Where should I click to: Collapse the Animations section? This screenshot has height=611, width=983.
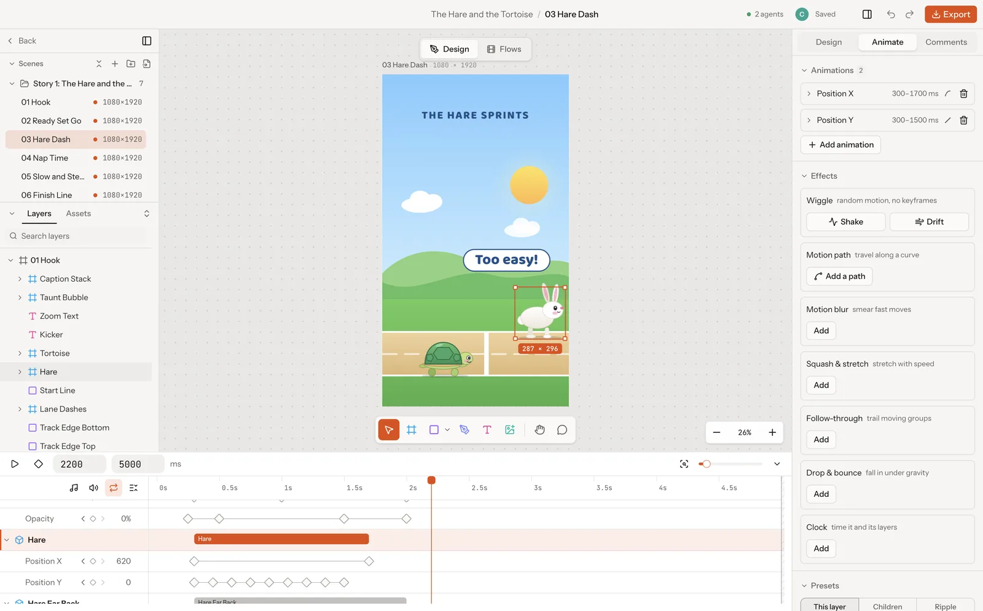point(804,71)
